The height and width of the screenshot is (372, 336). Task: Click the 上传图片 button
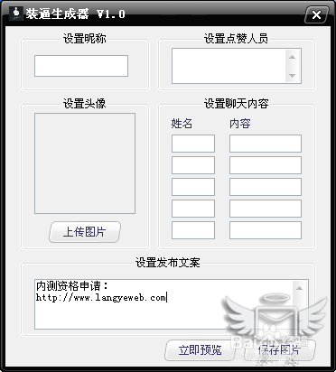85,232
